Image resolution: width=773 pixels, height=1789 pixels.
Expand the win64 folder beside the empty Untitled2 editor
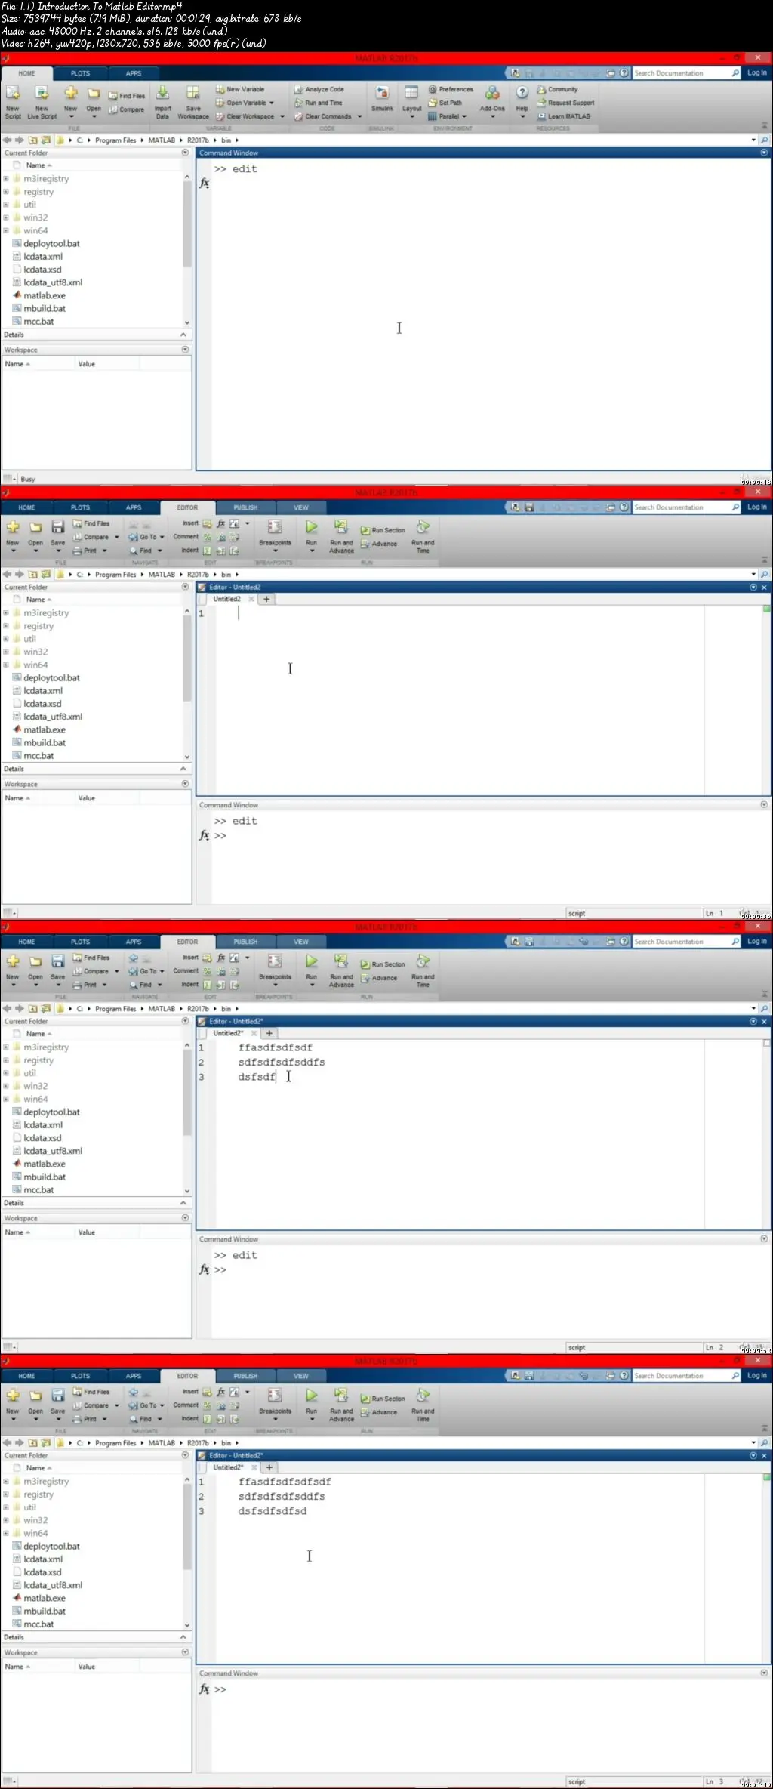[x=6, y=665]
